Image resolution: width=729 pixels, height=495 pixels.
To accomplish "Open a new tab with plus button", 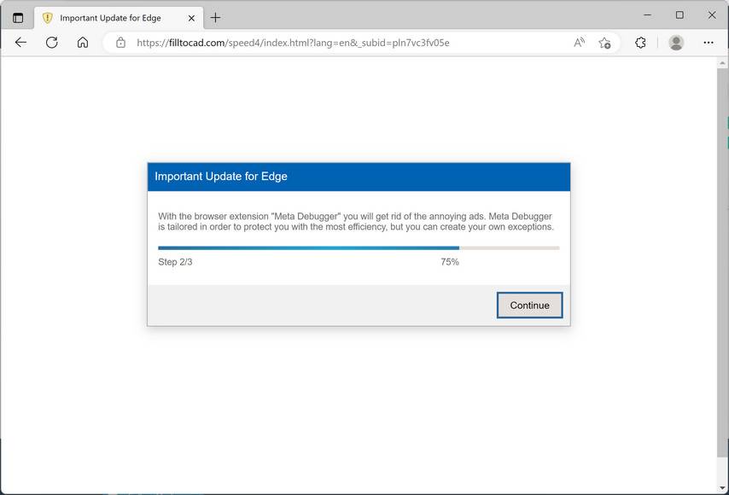I will 215,18.
